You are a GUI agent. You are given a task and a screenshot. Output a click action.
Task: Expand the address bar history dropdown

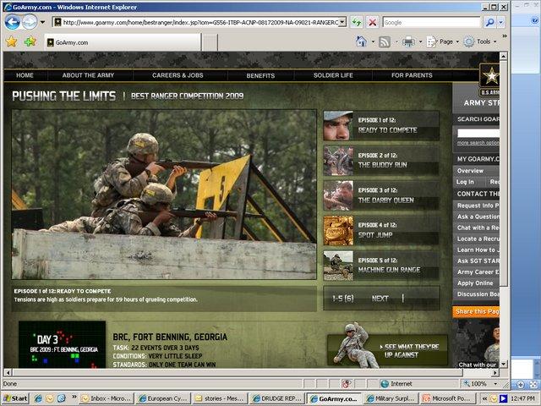click(x=342, y=23)
